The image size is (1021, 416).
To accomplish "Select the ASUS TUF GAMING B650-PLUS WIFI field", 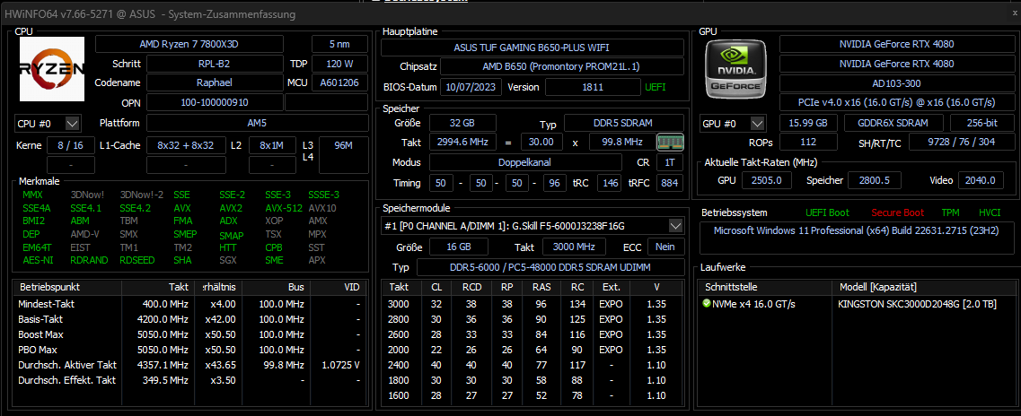I will click(532, 48).
